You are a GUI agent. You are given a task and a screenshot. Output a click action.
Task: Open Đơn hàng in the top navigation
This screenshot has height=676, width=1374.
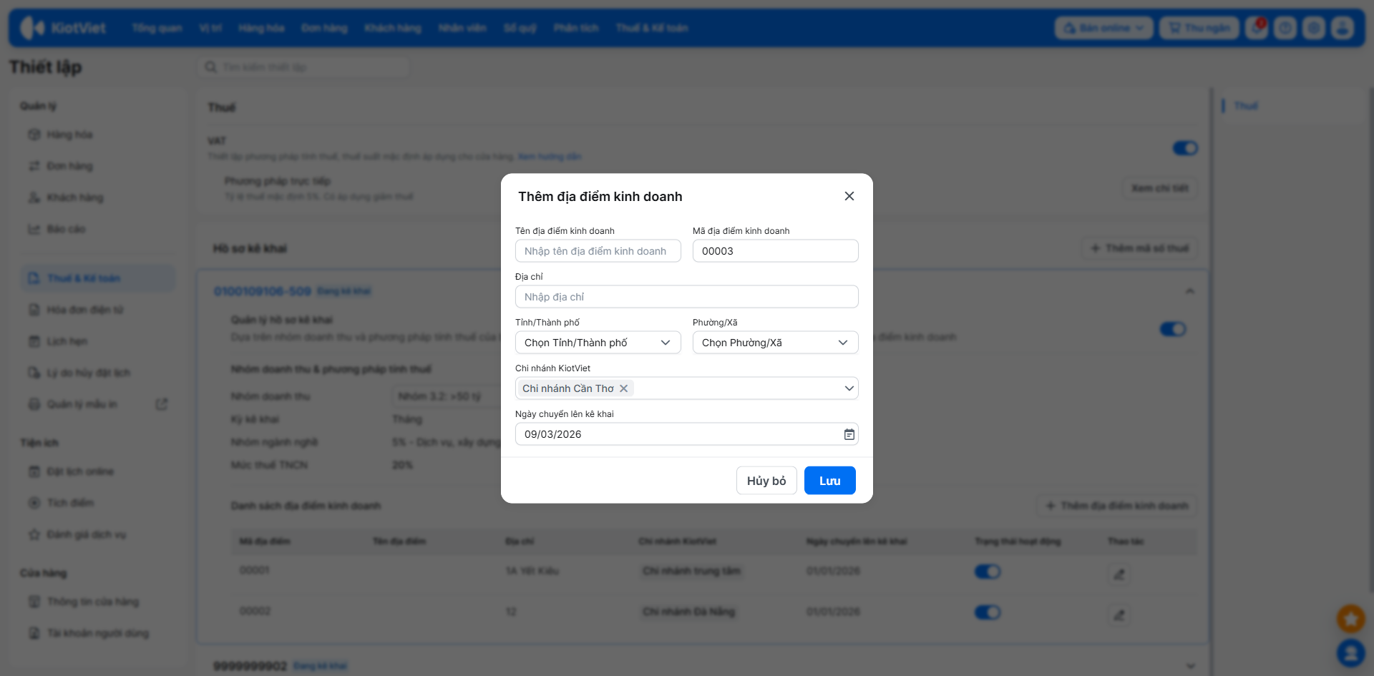(x=324, y=28)
